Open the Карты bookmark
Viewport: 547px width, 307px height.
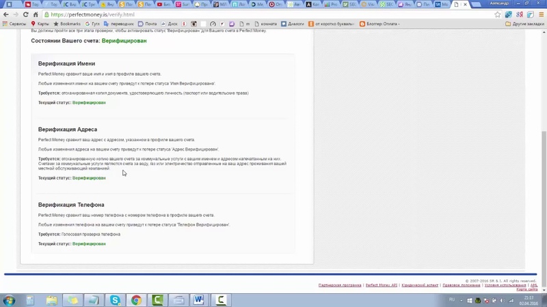pos(40,24)
